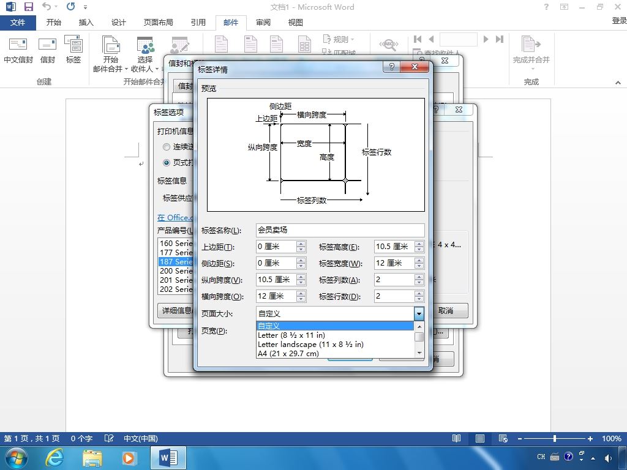Viewport: 627px width, 470px height.
Task: Go to previous record arrow icon
Action: (431, 39)
